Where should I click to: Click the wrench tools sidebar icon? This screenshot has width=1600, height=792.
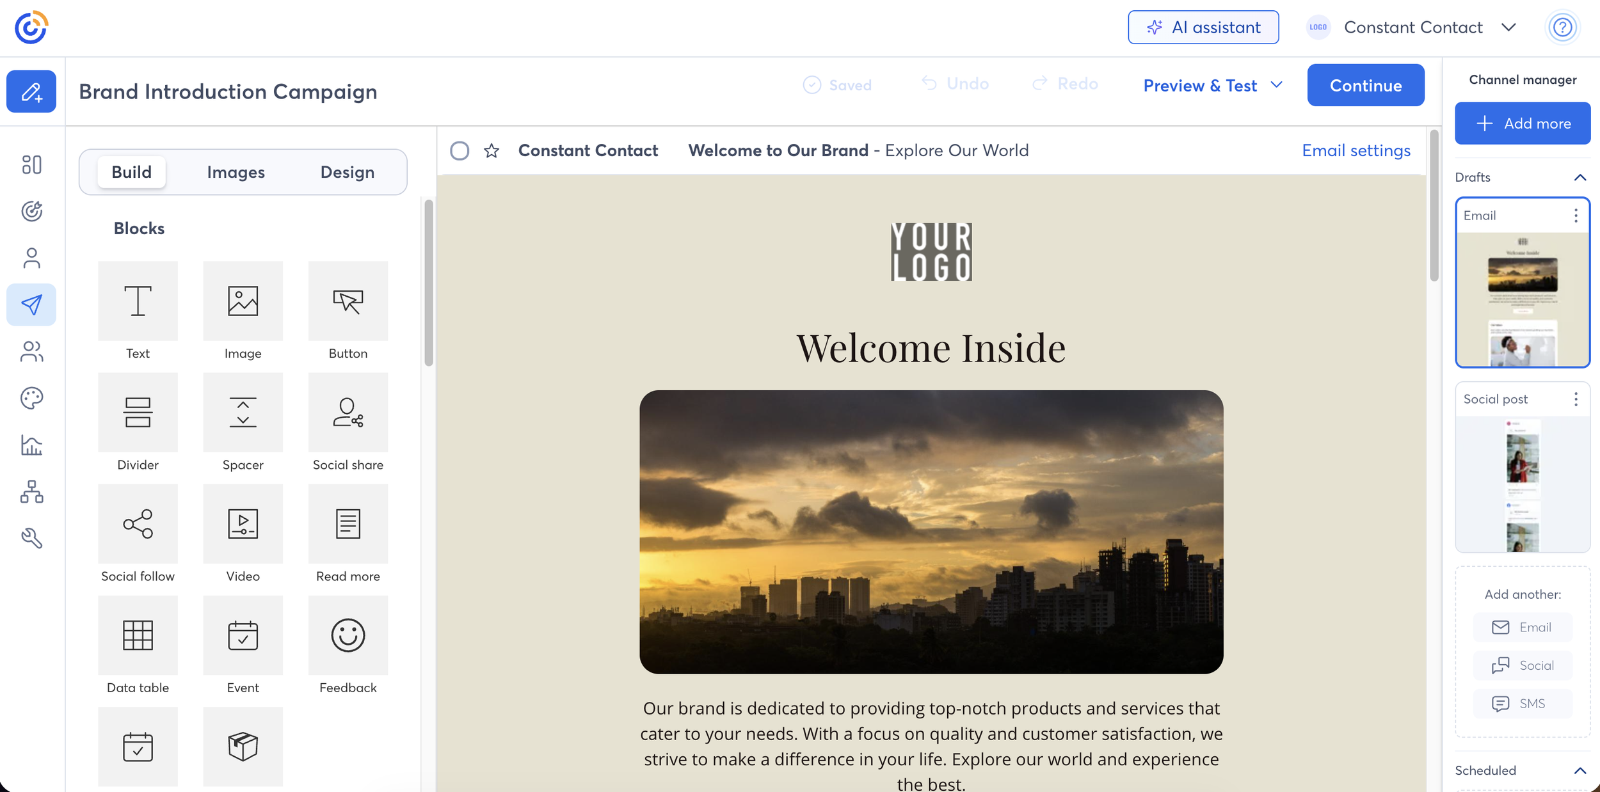click(31, 538)
